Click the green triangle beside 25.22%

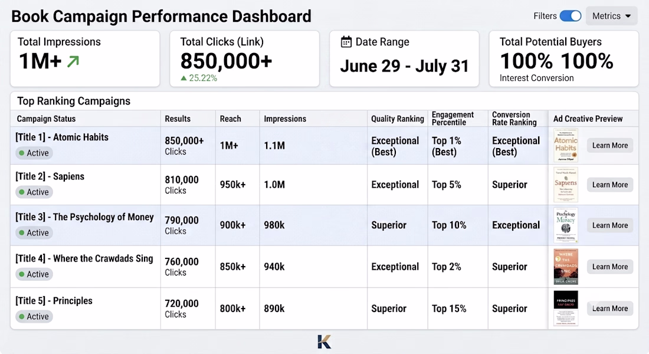coord(183,78)
